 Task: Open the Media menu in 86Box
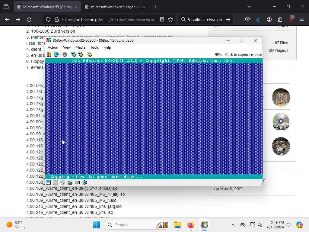[80, 47]
